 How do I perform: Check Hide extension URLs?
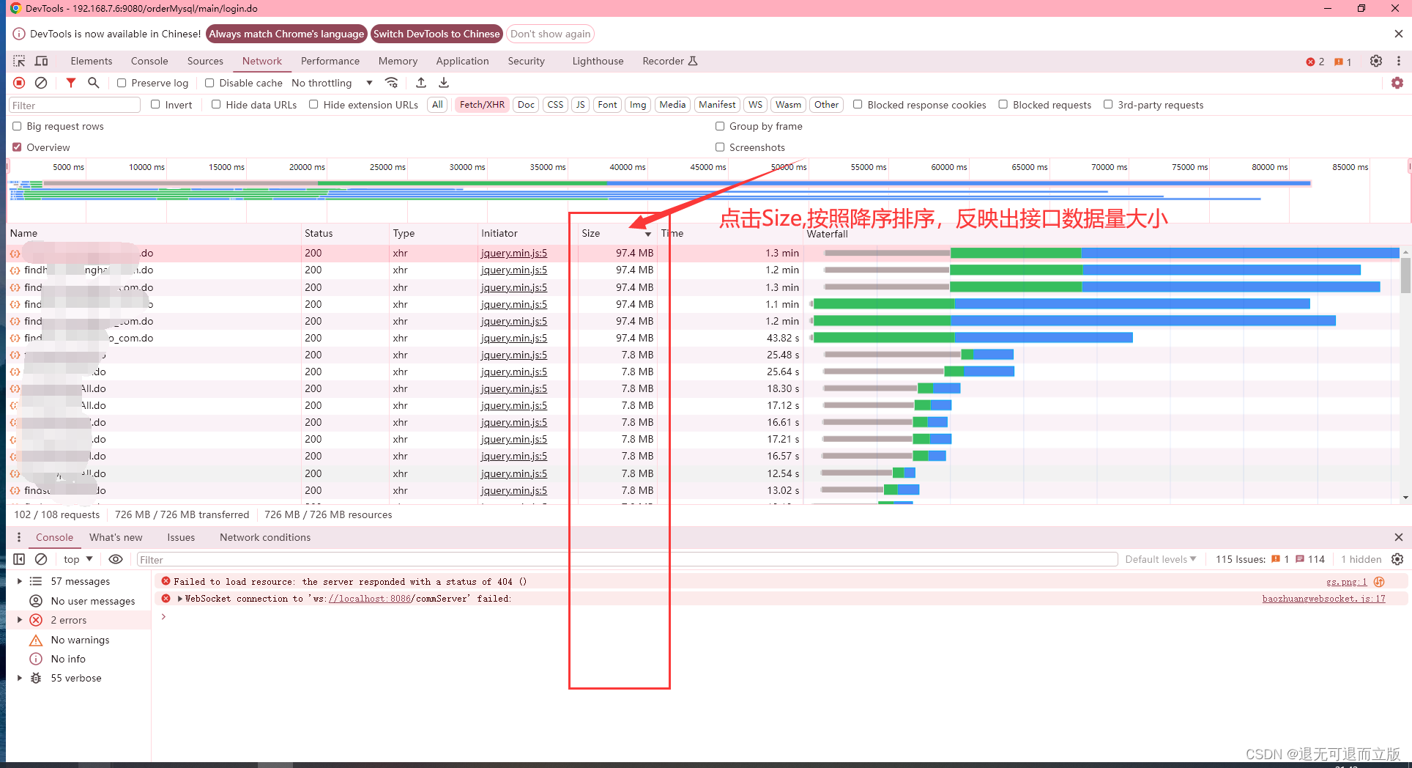pyautogui.click(x=313, y=105)
